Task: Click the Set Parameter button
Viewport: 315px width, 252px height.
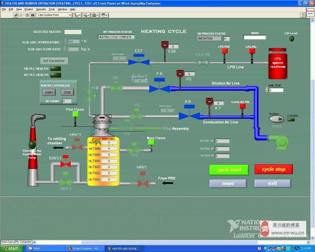Action: (54, 61)
